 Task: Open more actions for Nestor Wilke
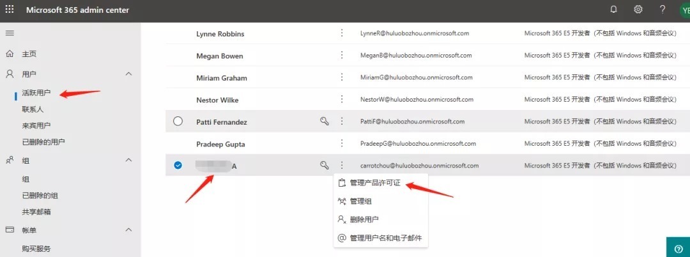click(x=342, y=99)
